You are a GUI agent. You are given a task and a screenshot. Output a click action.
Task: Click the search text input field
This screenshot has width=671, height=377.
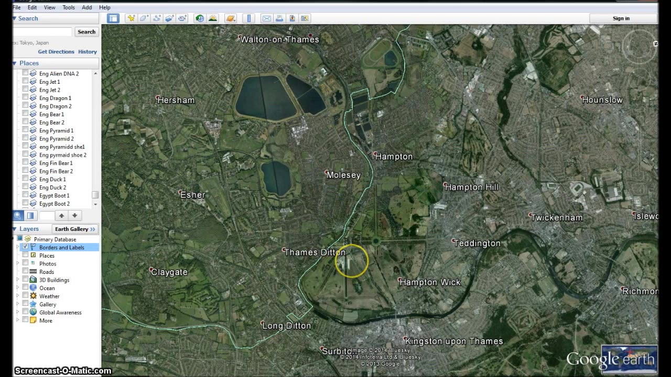coord(42,31)
